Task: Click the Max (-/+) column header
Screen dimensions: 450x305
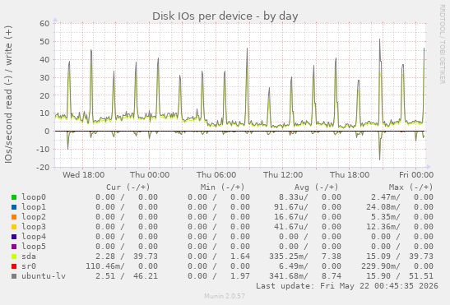Action: pyautogui.click(x=411, y=187)
